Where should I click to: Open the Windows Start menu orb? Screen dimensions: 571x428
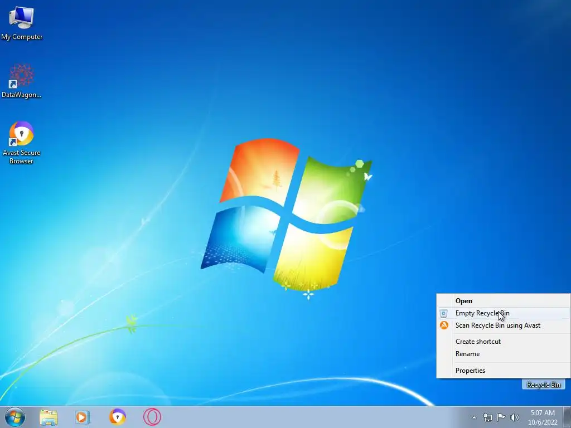click(15, 417)
